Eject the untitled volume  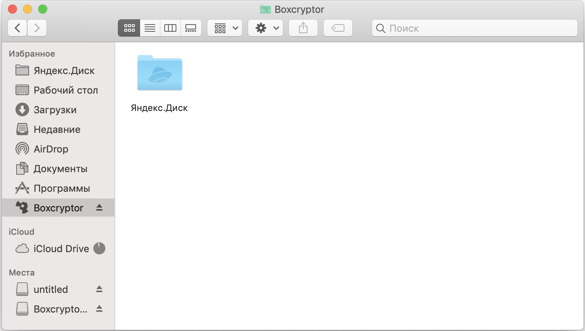pos(99,289)
